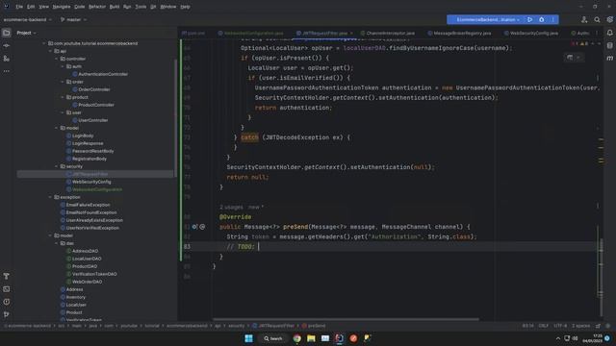The image size is (616, 346).
Task: Open Search Everywhere magnifier
Action: tap(597, 19)
